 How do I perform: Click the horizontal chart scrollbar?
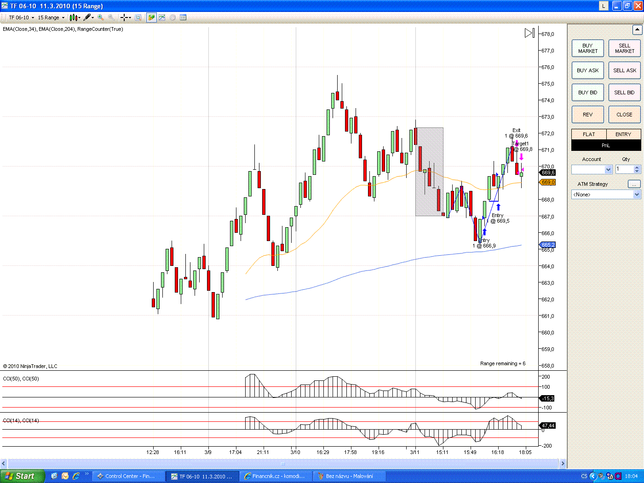coord(283,463)
